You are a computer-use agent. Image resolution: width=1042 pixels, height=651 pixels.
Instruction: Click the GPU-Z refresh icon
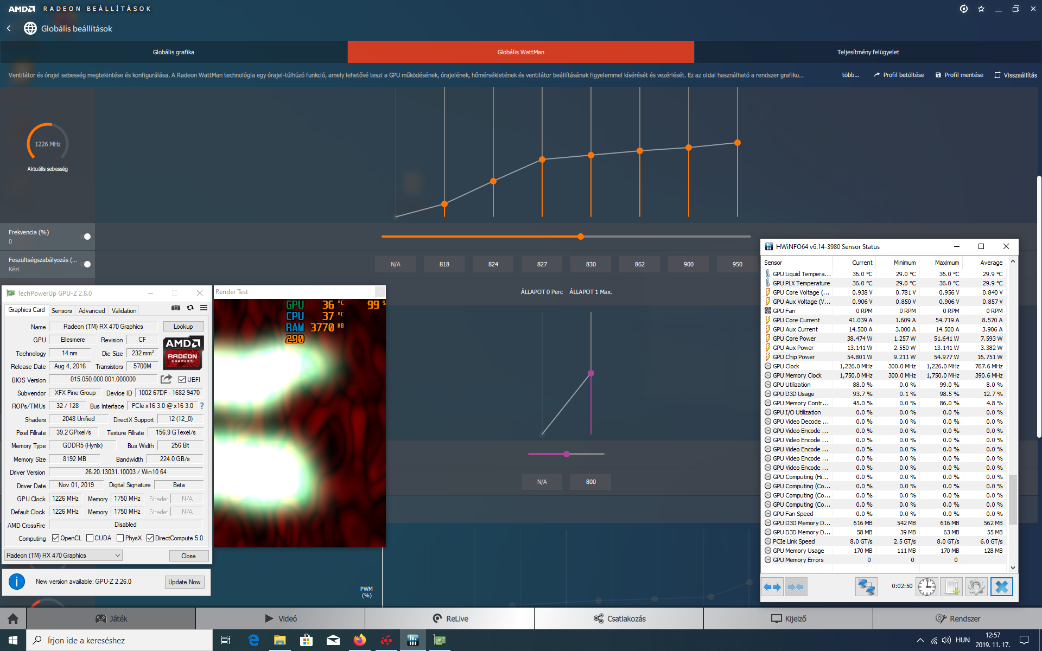190,308
